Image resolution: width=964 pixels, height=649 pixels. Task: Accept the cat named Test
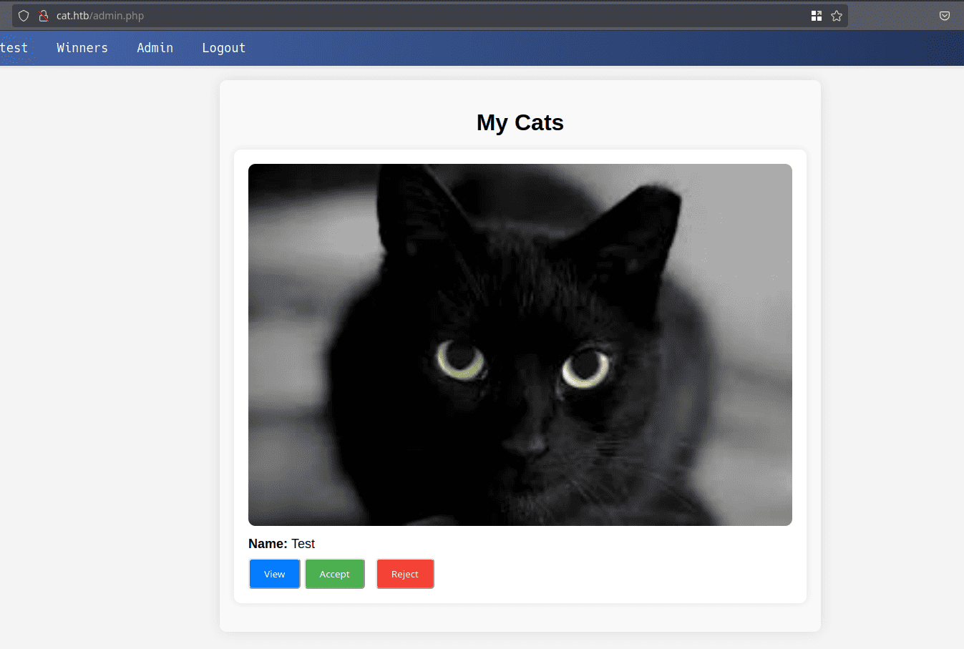pos(335,574)
